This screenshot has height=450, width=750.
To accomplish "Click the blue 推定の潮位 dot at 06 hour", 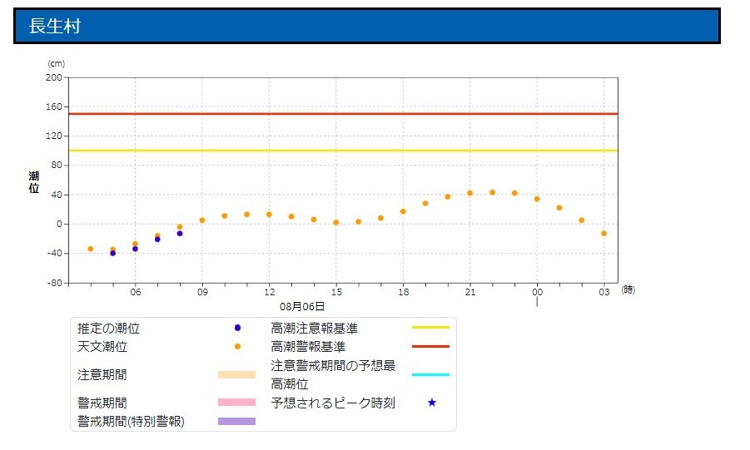I will click(x=136, y=249).
